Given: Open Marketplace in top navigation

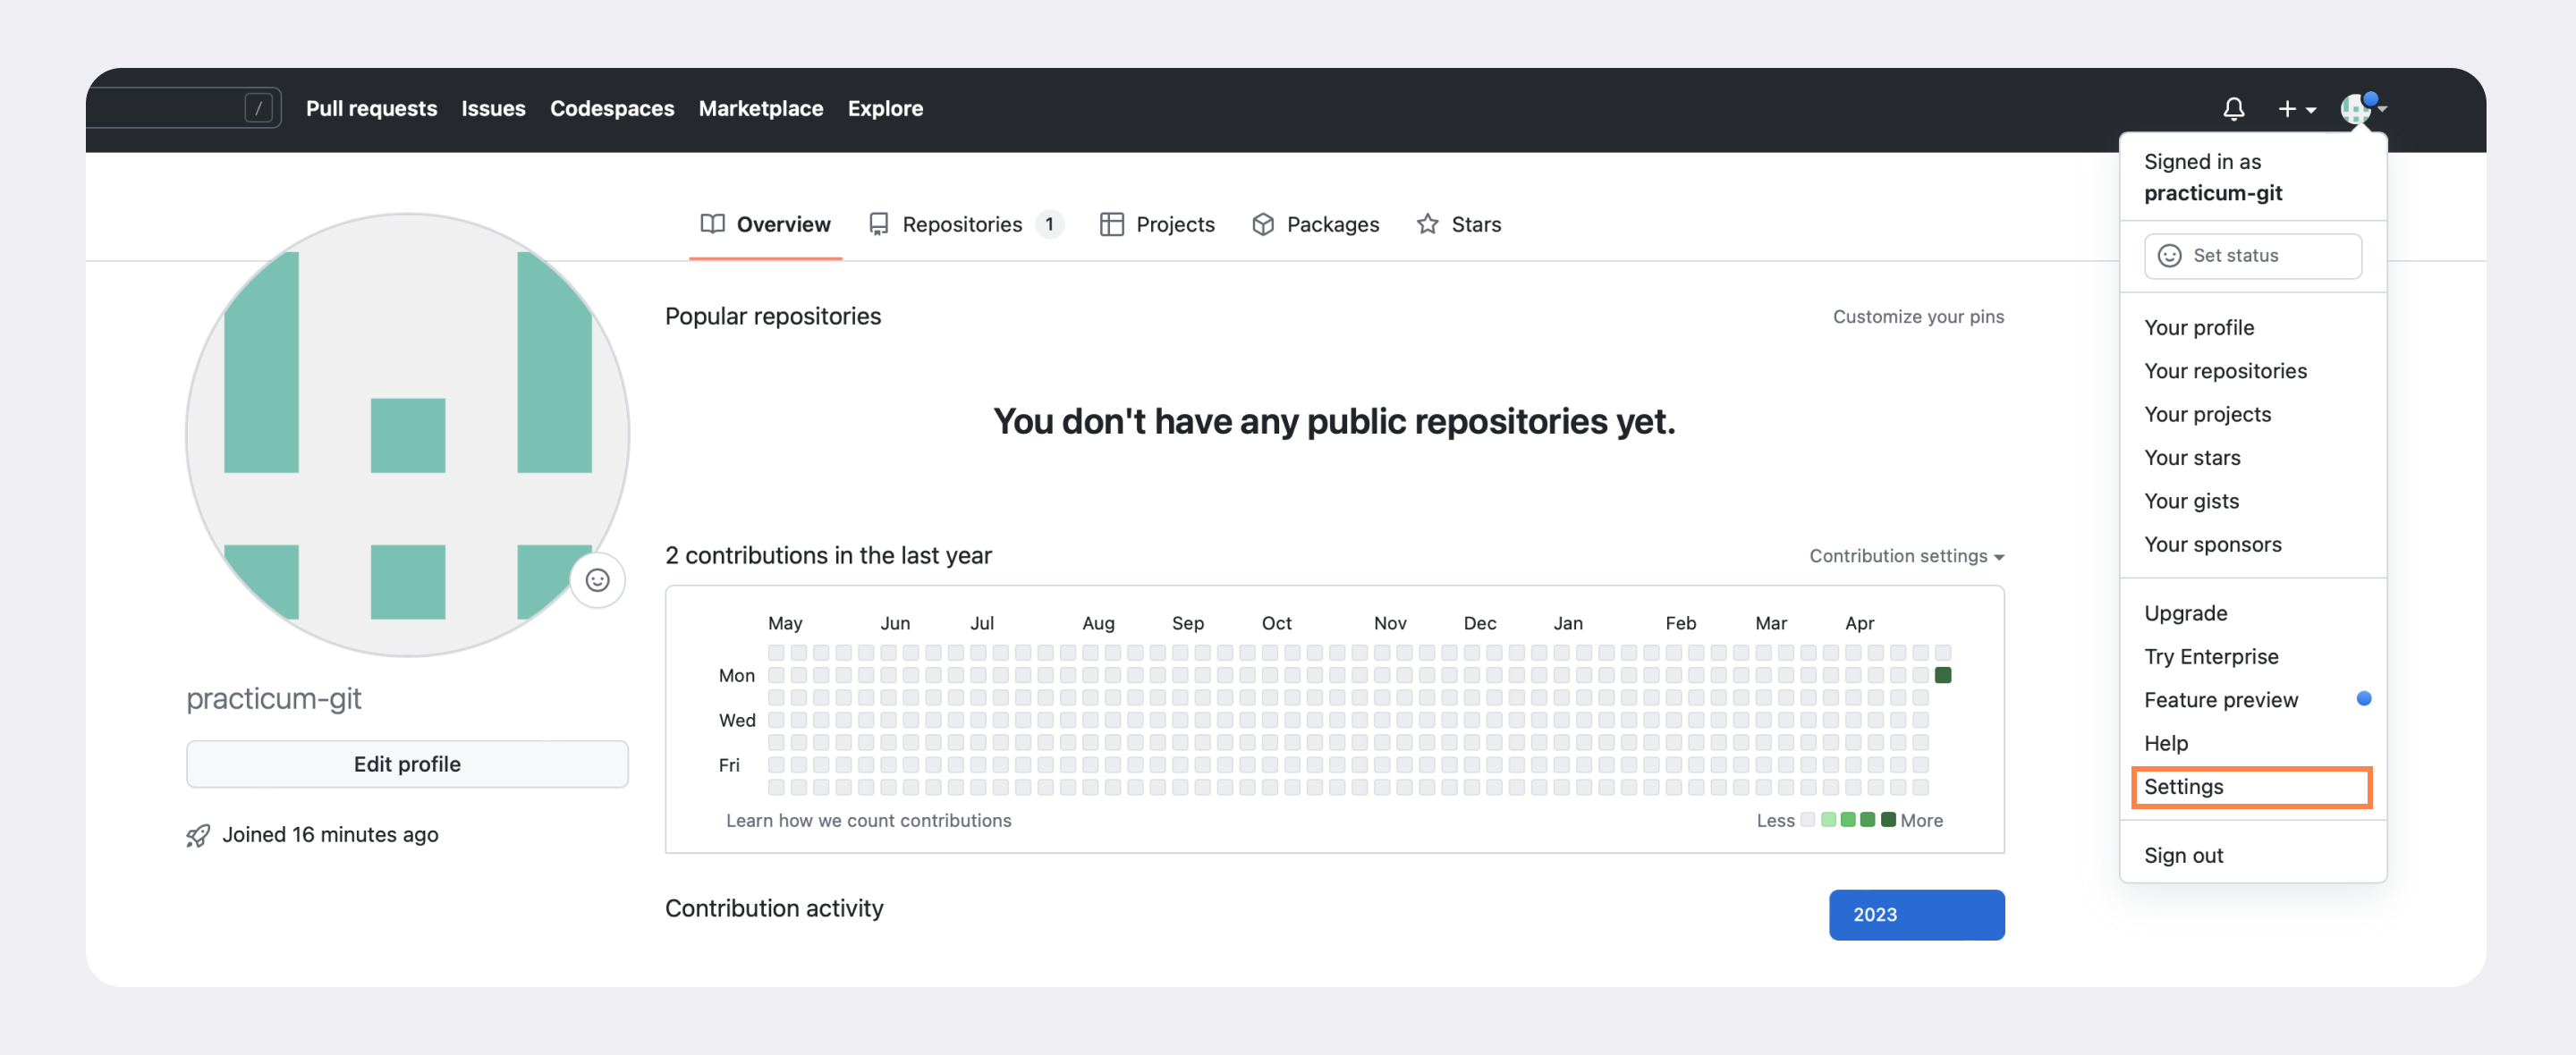Looking at the screenshot, I should point(760,108).
